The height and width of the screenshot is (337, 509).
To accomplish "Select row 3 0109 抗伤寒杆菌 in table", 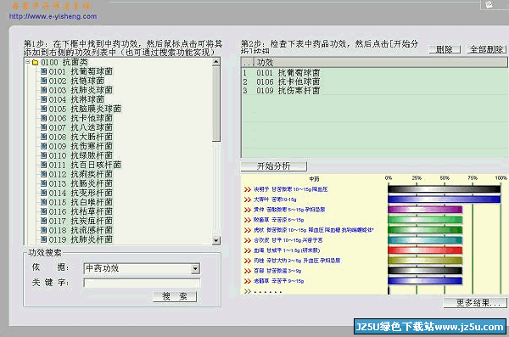I will coord(375,90).
